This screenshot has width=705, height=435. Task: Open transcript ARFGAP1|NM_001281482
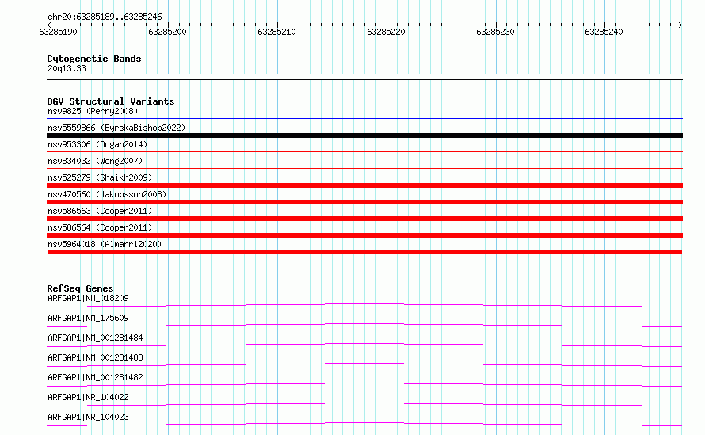(95, 377)
